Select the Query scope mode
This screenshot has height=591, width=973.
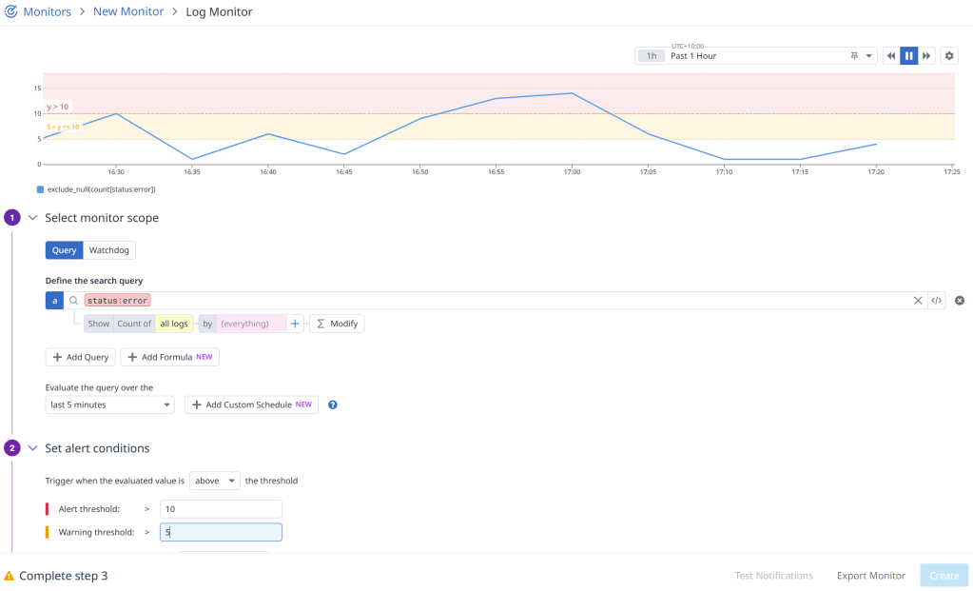click(64, 250)
